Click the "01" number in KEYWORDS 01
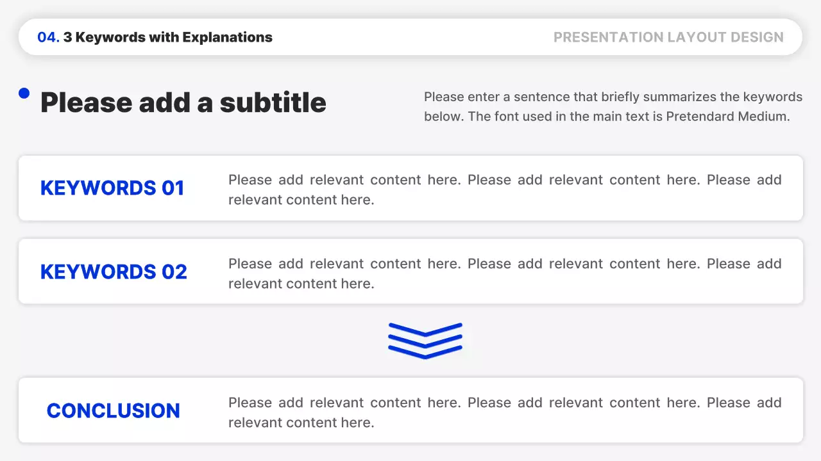Viewport: 821px width, 461px height. [173, 188]
